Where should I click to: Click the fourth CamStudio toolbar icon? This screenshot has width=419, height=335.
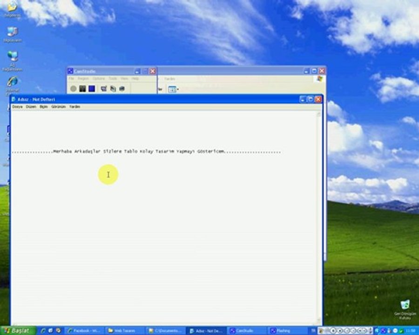(x=104, y=89)
